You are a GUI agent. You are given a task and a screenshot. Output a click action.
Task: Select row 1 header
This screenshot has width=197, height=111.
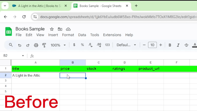6,68
